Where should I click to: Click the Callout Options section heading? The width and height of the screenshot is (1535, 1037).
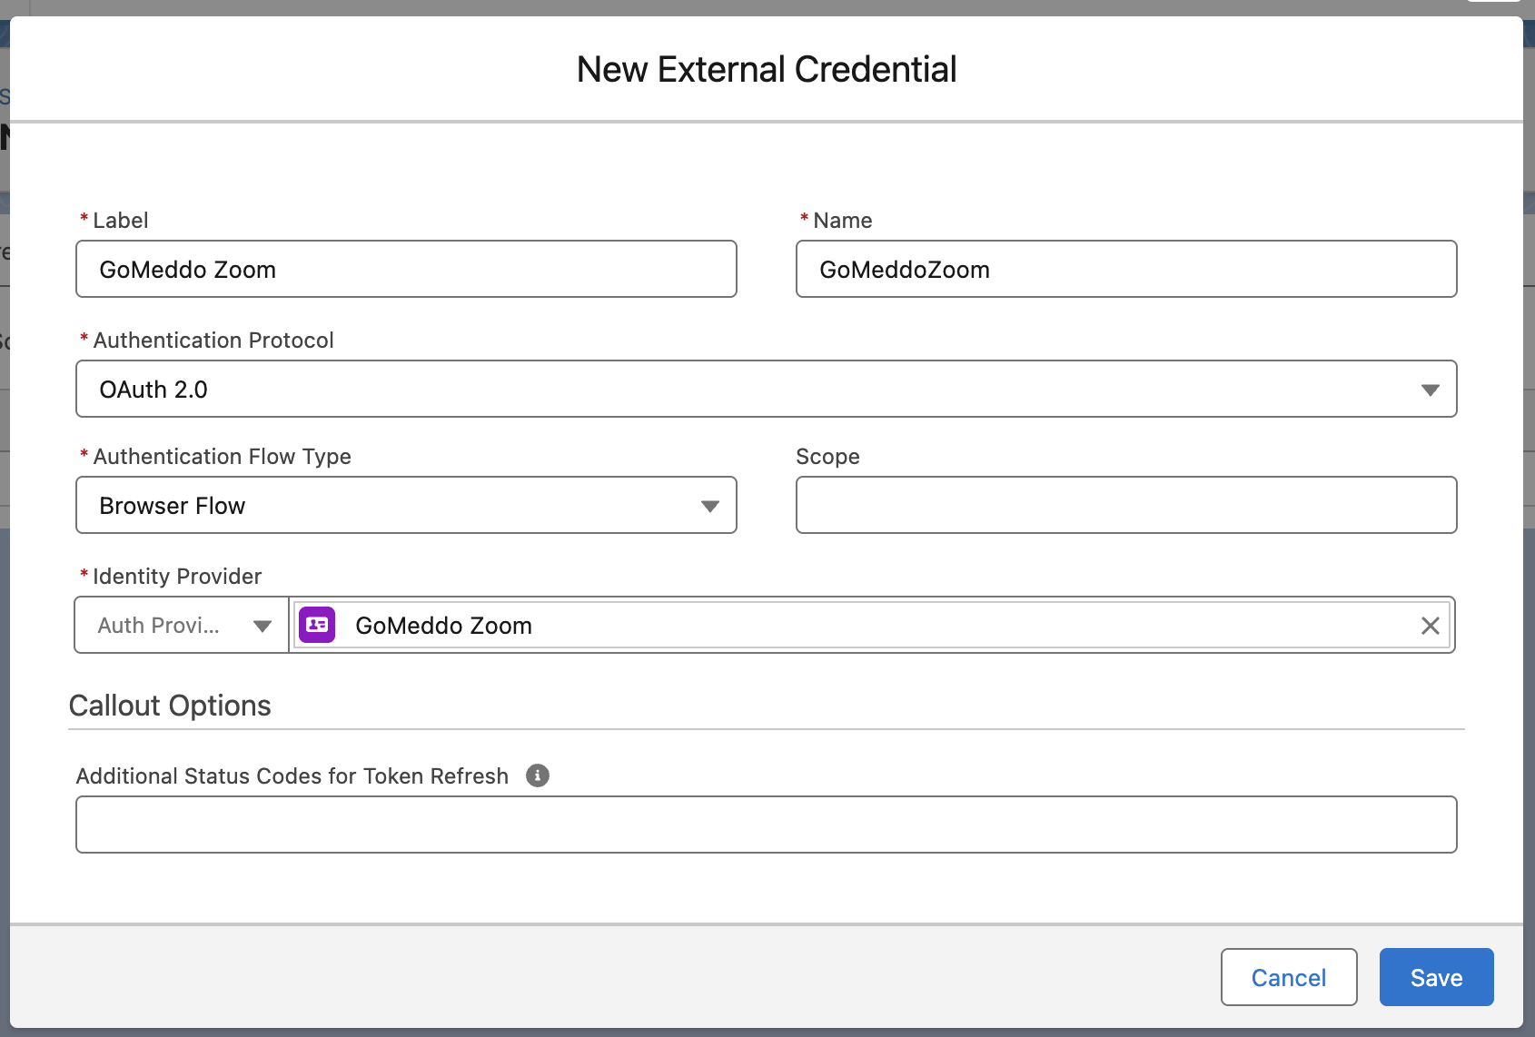point(170,706)
